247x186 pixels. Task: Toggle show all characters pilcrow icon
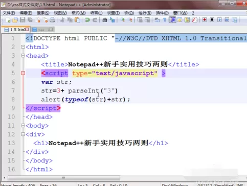point(165,20)
